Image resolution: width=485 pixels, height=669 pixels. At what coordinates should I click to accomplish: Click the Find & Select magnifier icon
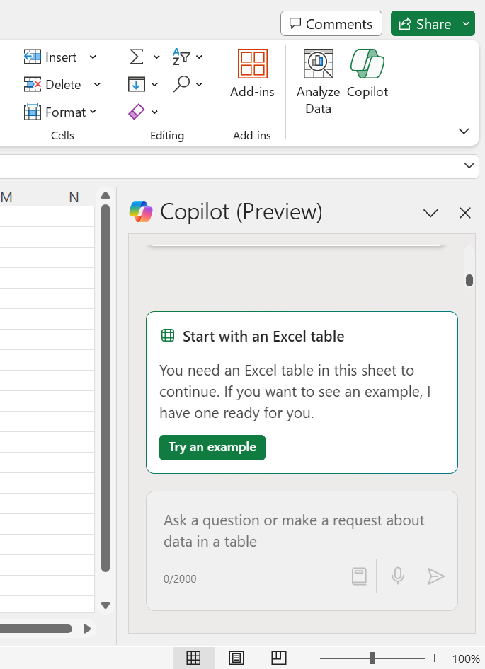tap(181, 84)
